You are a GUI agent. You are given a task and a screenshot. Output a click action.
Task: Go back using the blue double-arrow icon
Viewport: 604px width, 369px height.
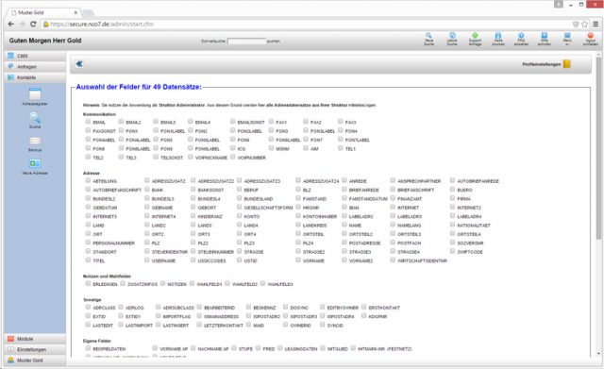[x=79, y=64]
